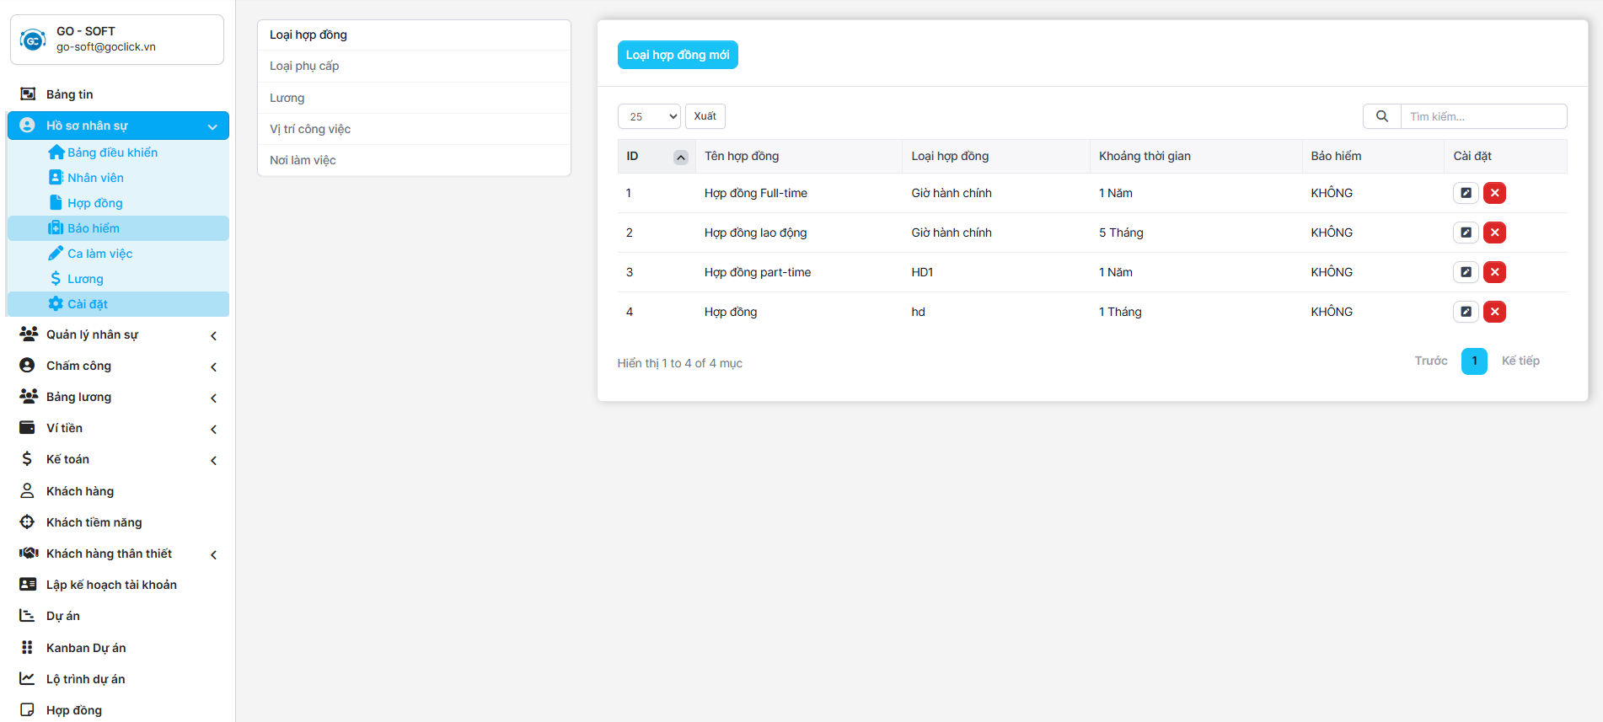
Task: Focus the Tìm kiếm search field
Action: click(x=1482, y=116)
